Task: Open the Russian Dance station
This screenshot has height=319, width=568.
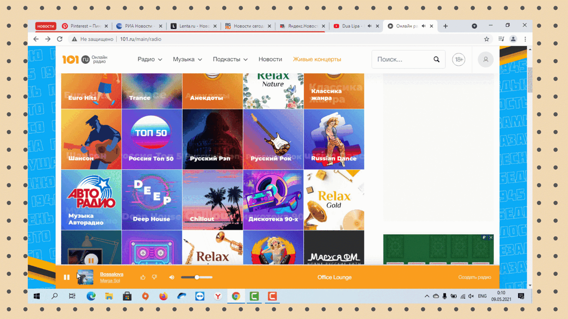Action: tap(334, 139)
